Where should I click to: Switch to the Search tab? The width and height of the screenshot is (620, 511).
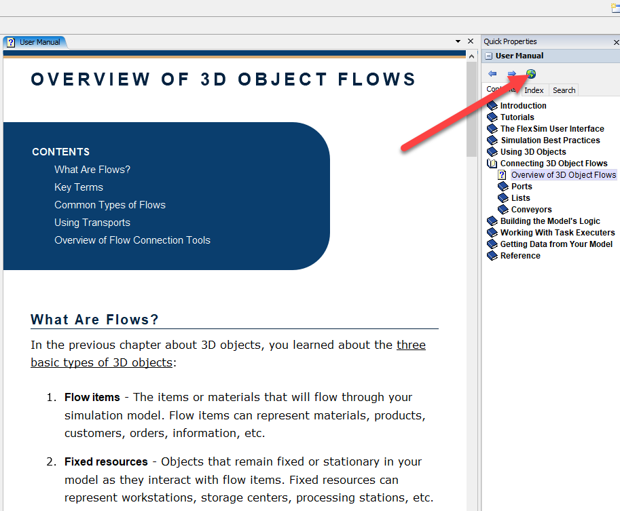pyautogui.click(x=564, y=90)
